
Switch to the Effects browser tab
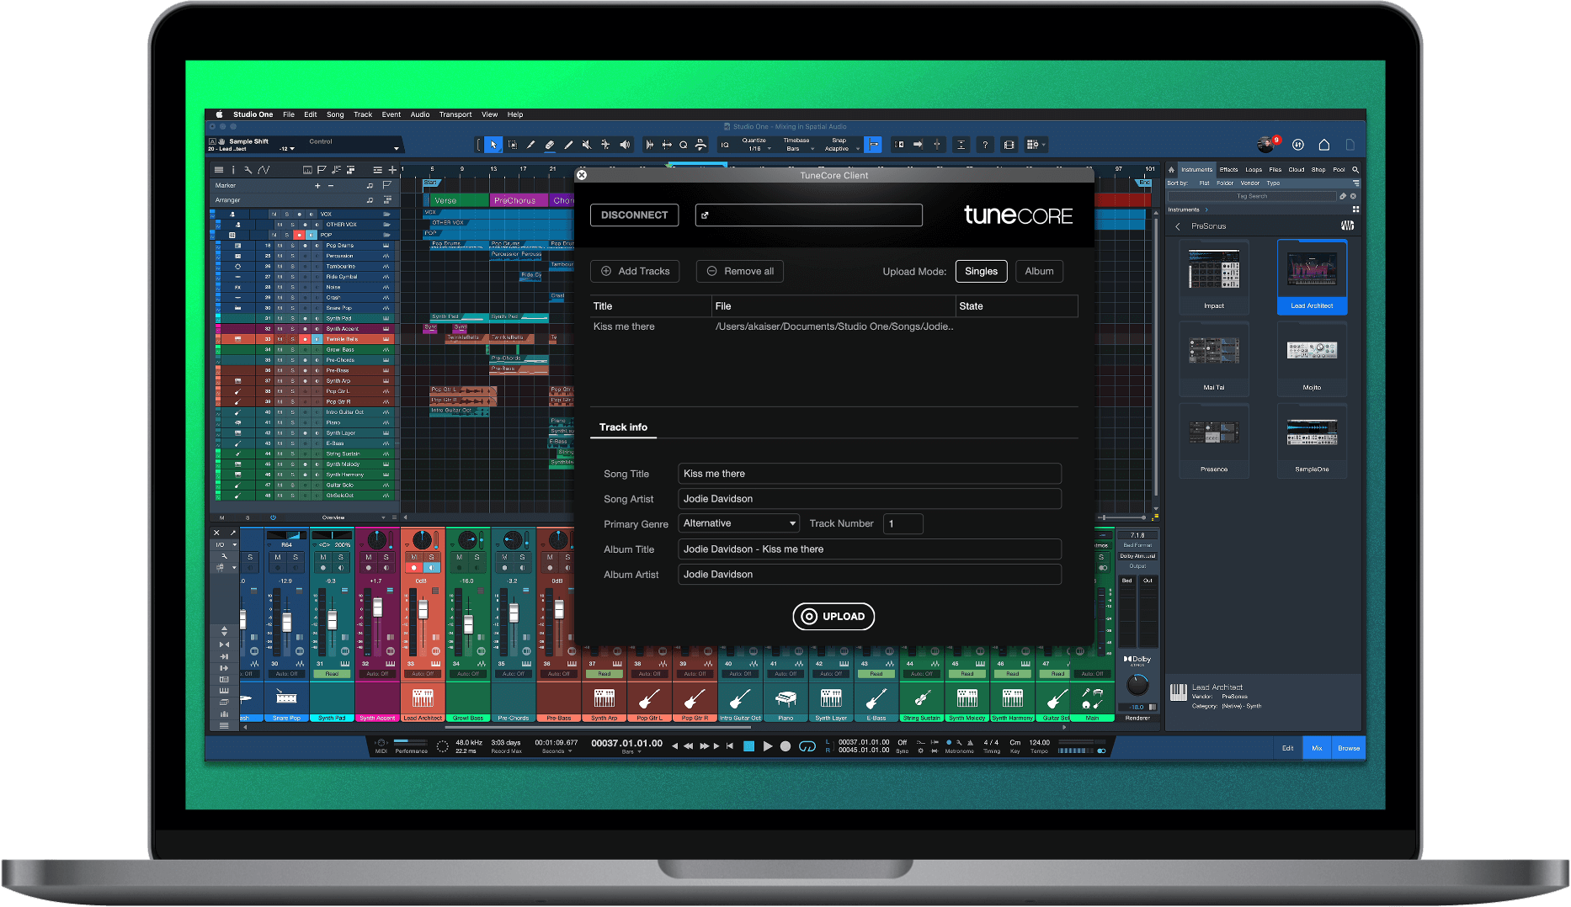click(x=1228, y=170)
